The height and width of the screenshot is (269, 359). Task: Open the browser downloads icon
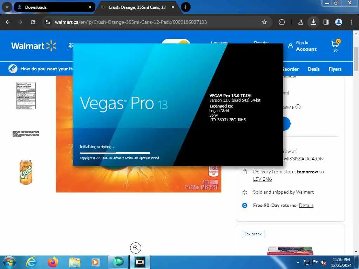[x=313, y=22]
